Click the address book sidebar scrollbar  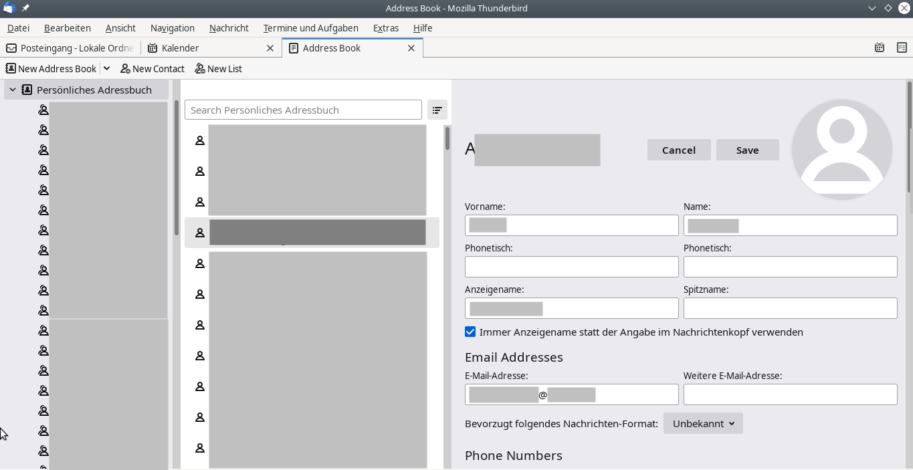[x=177, y=167]
